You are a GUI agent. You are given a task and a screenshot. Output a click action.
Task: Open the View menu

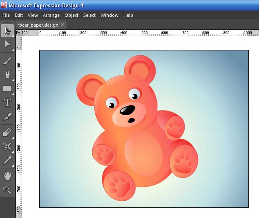click(33, 15)
